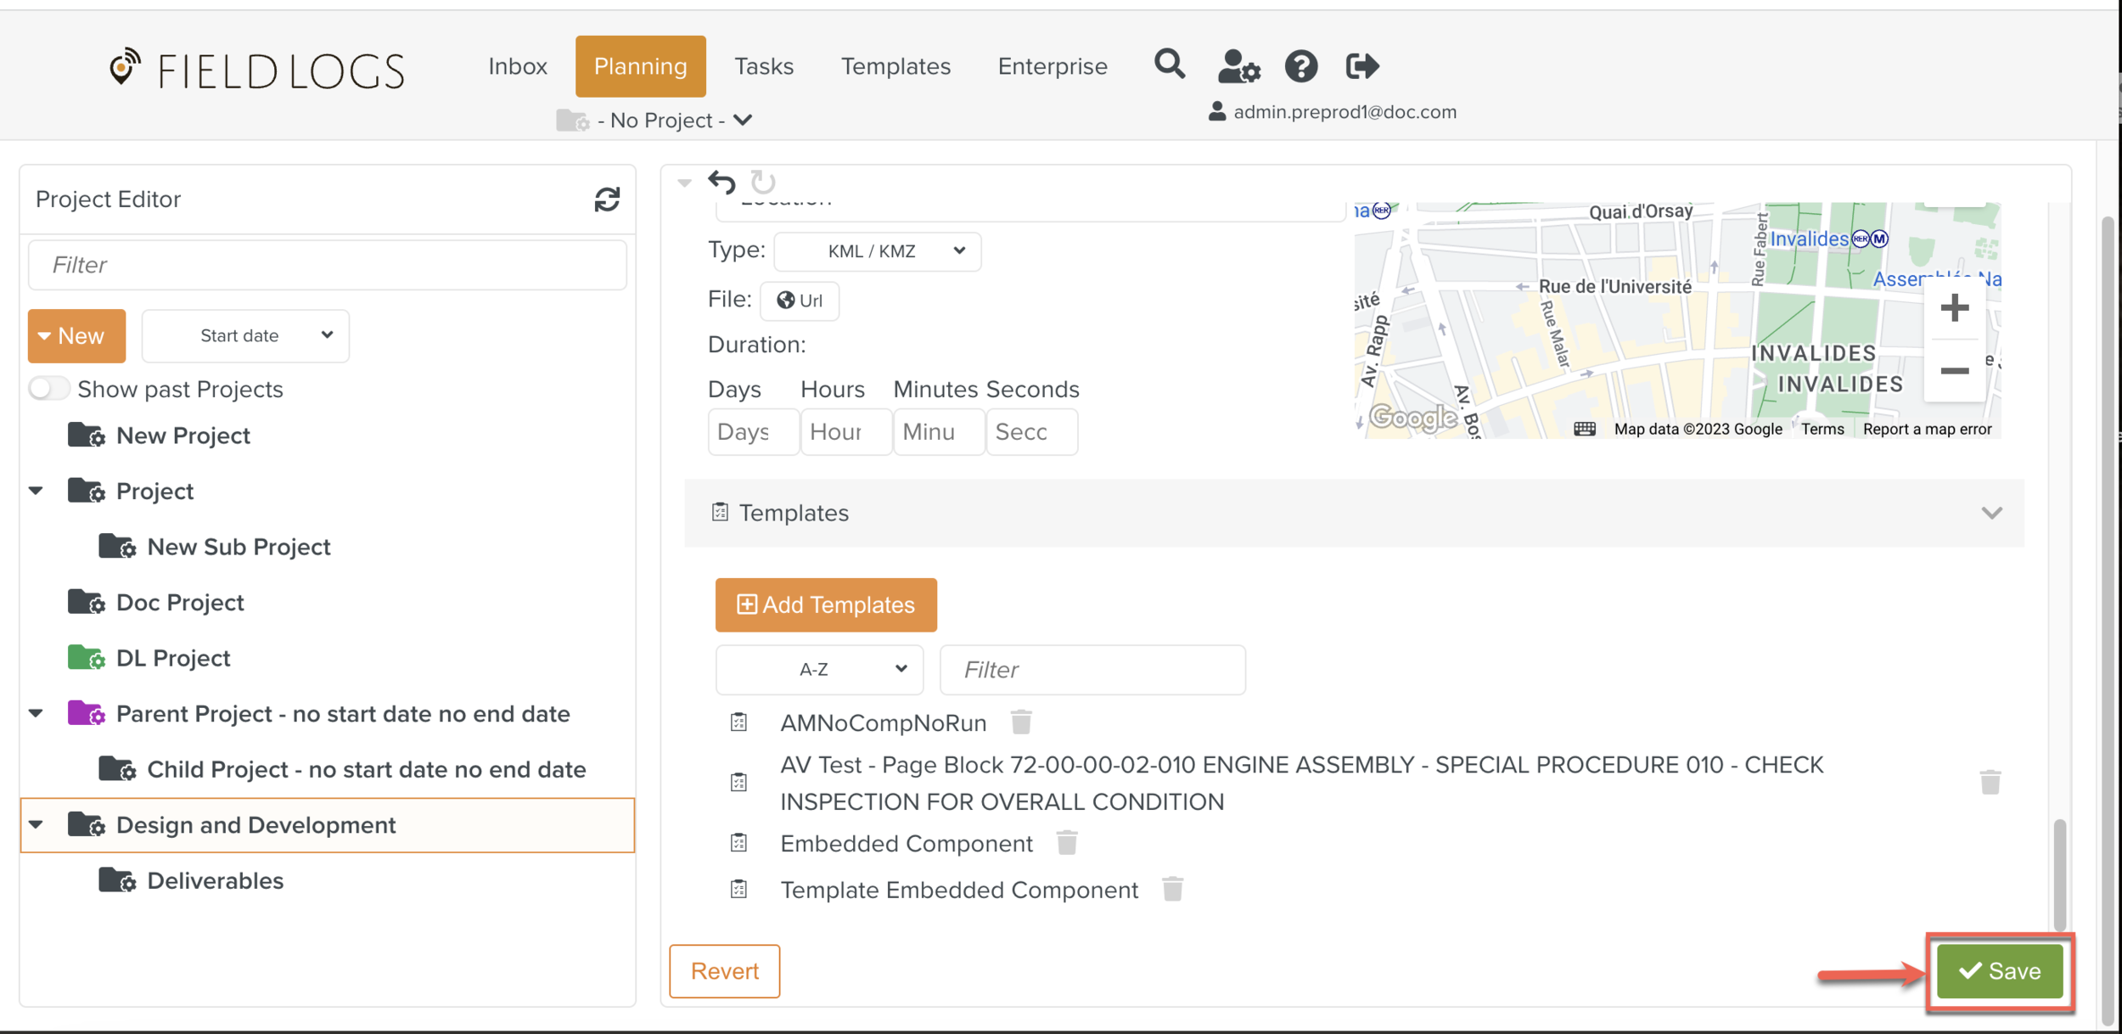This screenshot has width=2122, height=1034.
Task: Click the Days duration field
Action: point(753,431)
